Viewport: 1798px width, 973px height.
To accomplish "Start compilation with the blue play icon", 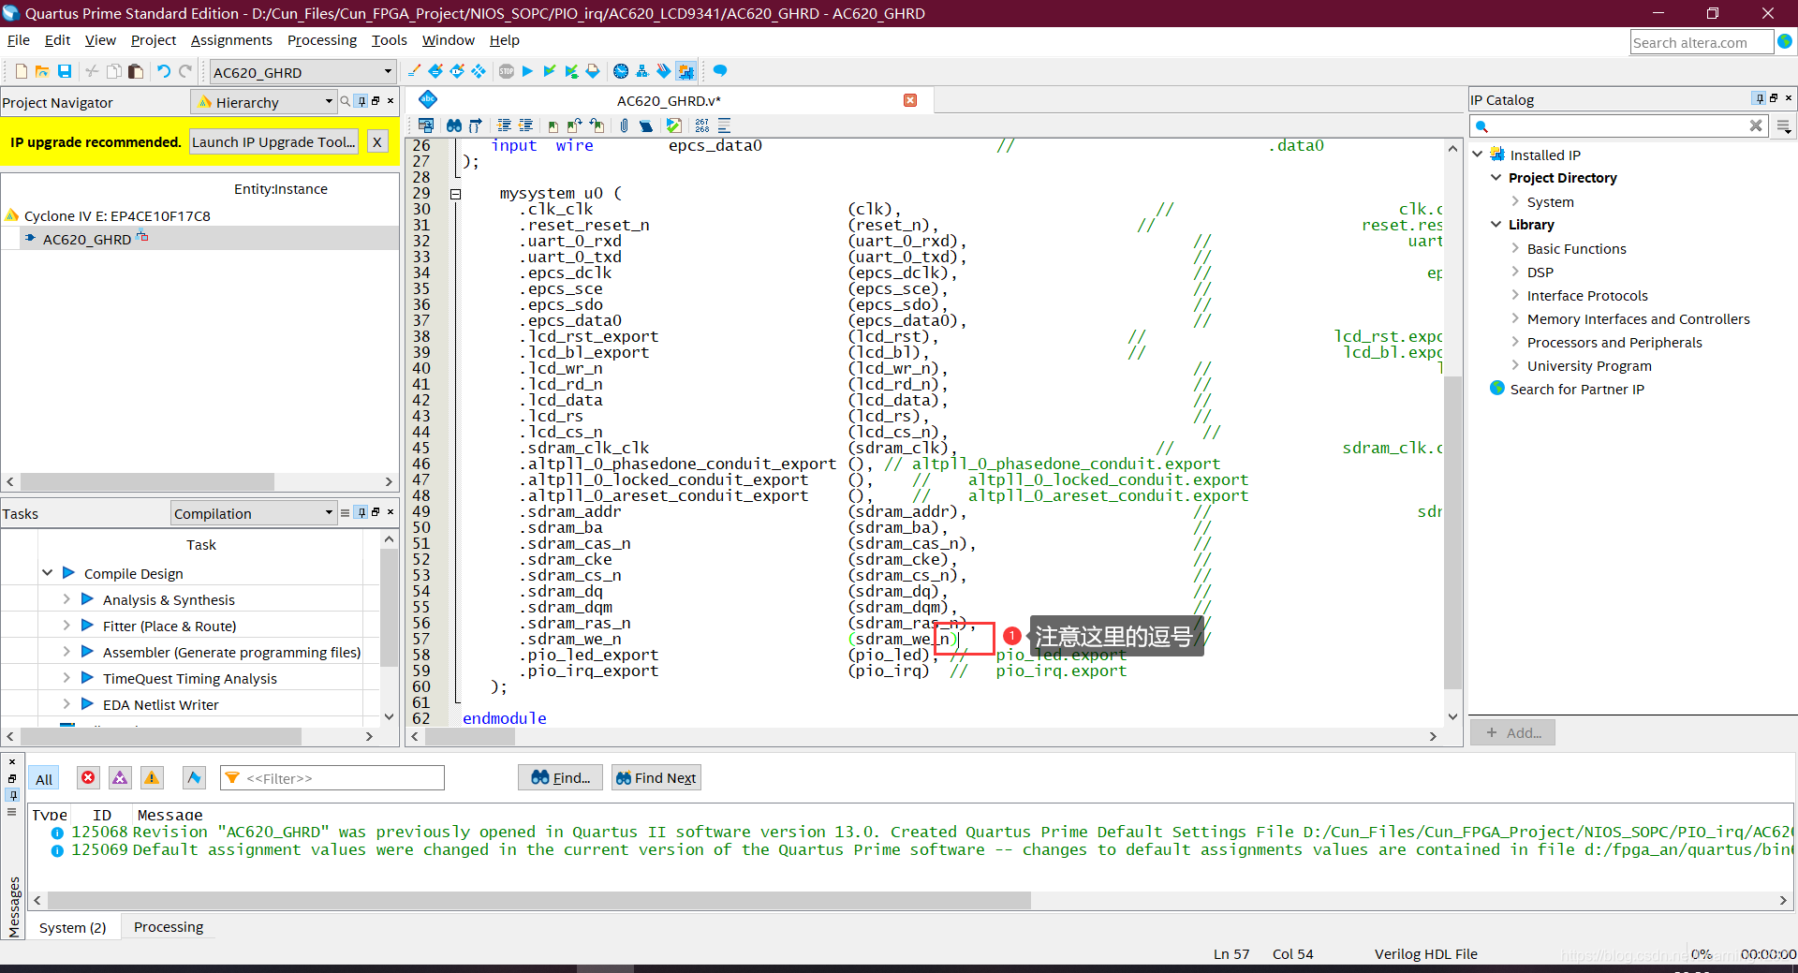I will [x=527, y=71].
